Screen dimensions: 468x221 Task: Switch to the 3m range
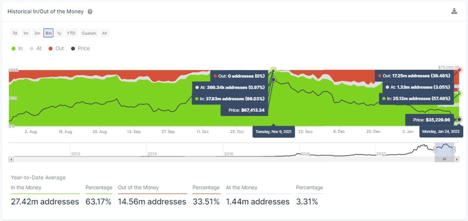[37, 33]
